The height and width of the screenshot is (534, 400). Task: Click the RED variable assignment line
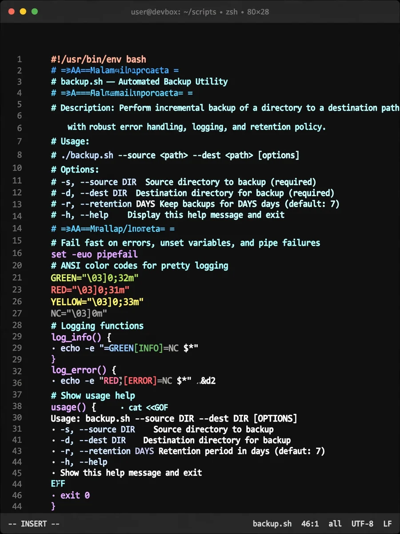[90, 291]
